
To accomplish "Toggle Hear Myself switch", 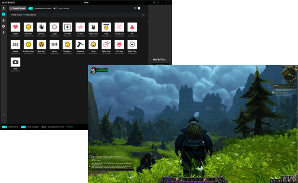I will 4,127.
